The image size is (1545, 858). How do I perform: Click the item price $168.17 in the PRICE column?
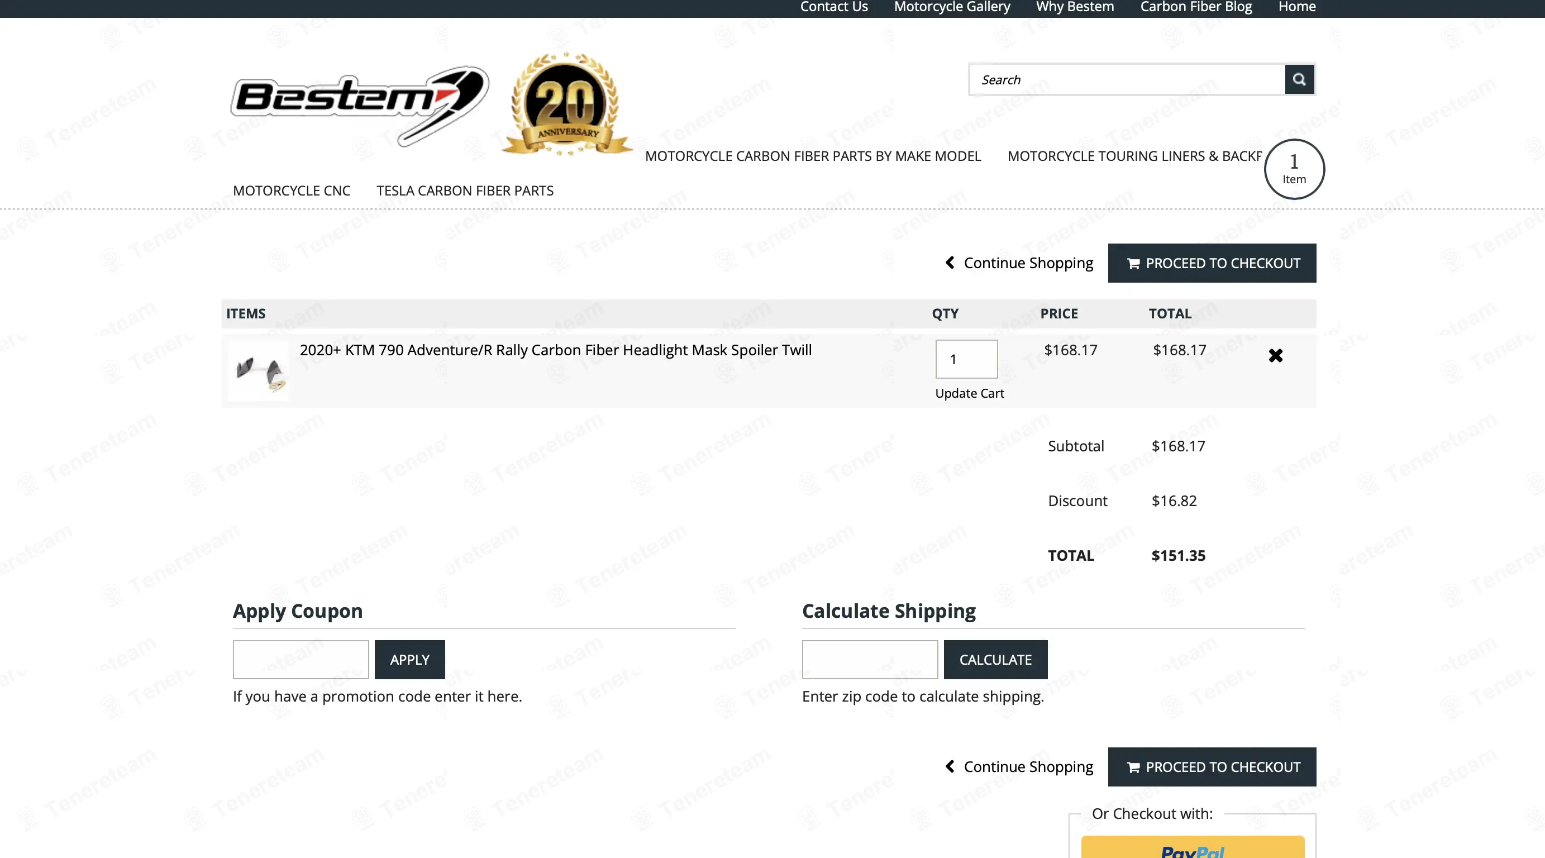tap(1071, 350)
